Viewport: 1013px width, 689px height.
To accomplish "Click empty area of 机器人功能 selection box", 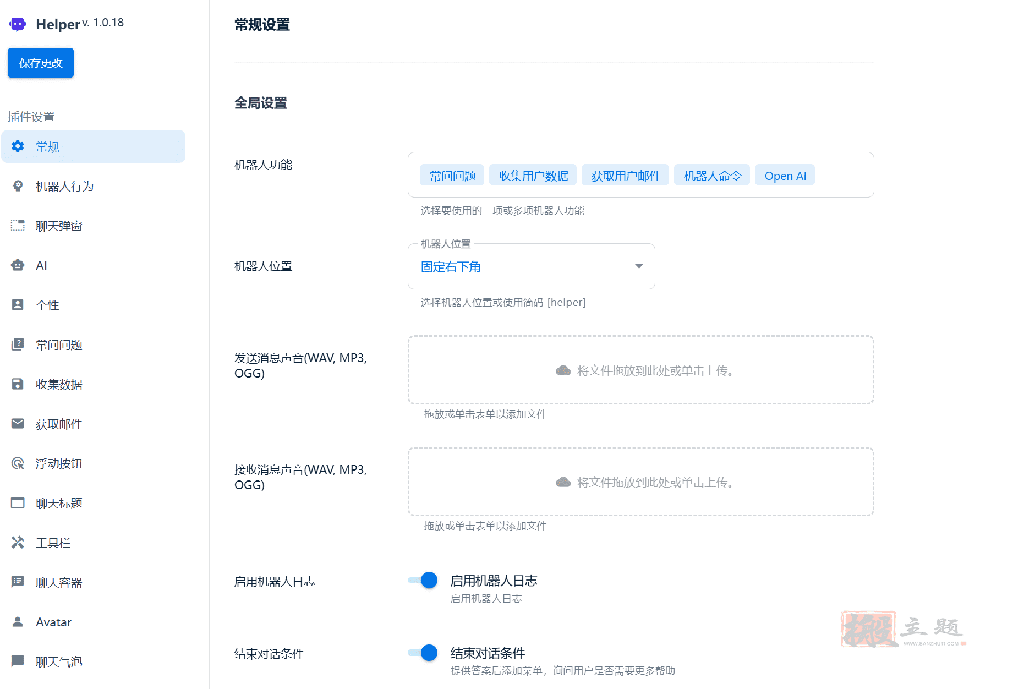I will point(844,175).
